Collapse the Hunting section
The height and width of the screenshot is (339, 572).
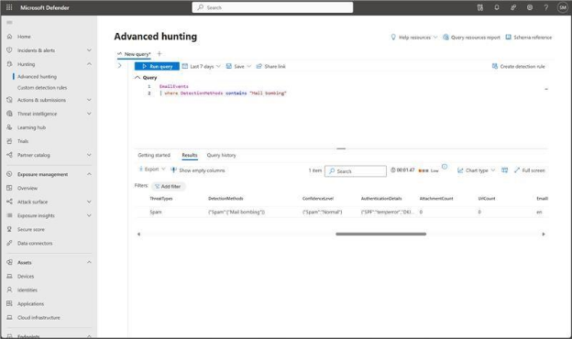[x=89, y=64]
